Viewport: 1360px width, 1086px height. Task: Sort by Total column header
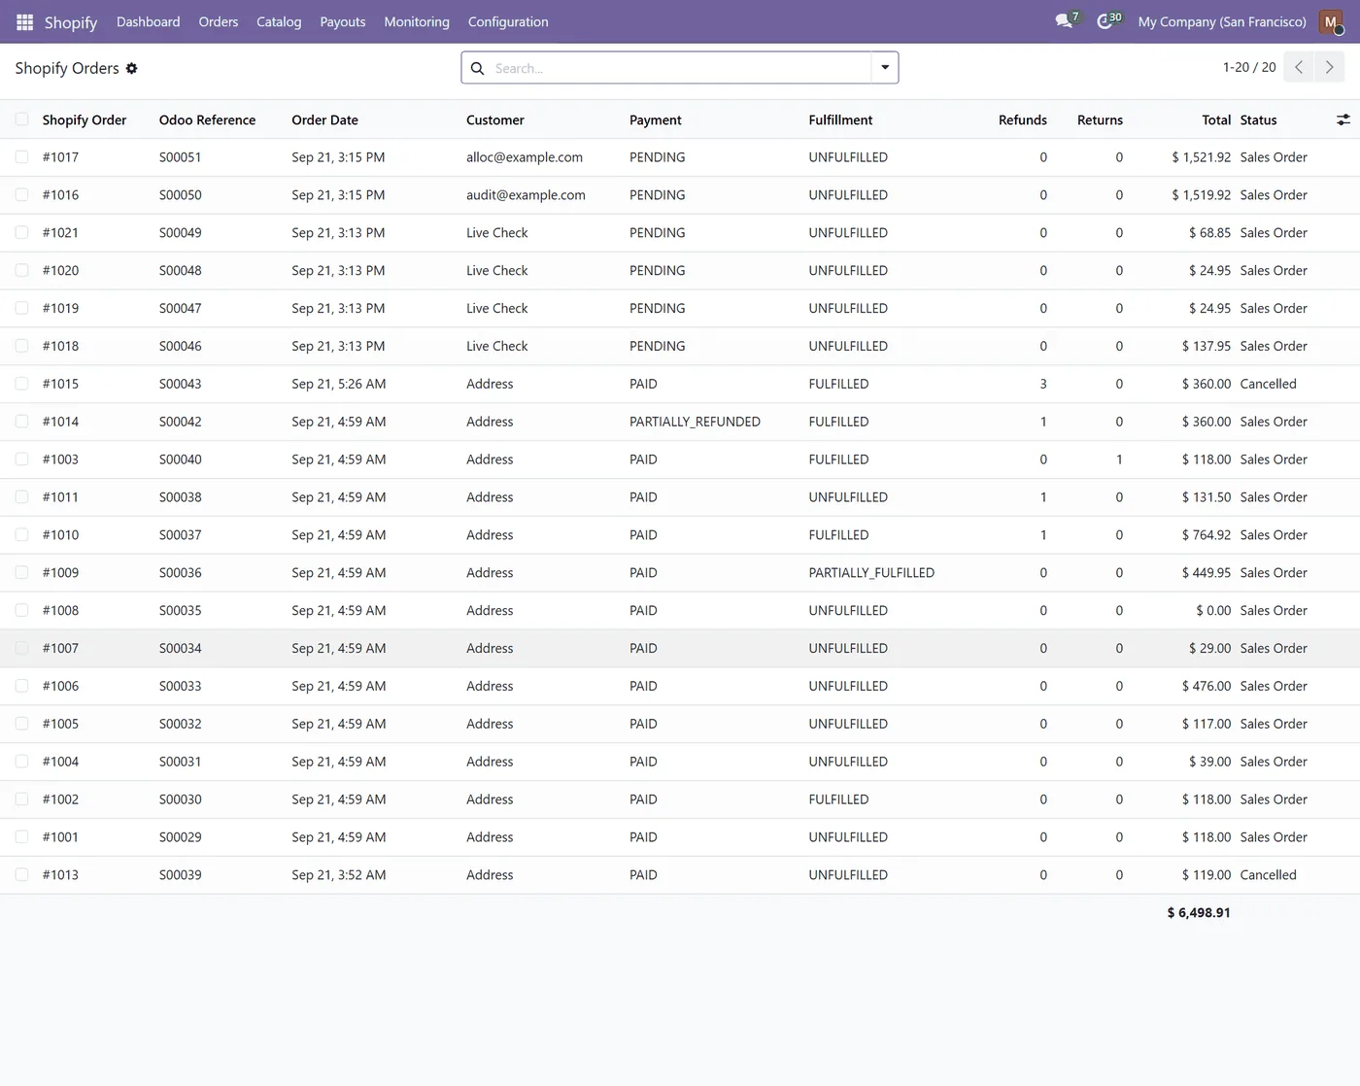1216,120
